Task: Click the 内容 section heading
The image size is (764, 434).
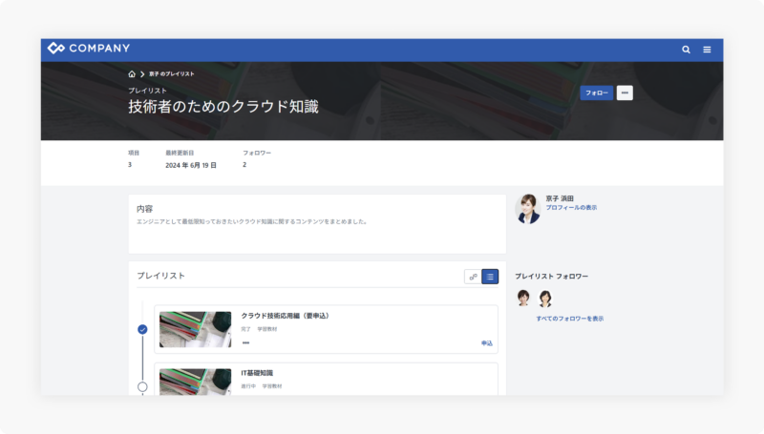Action: pyautogui.click(x=145, y=209)
